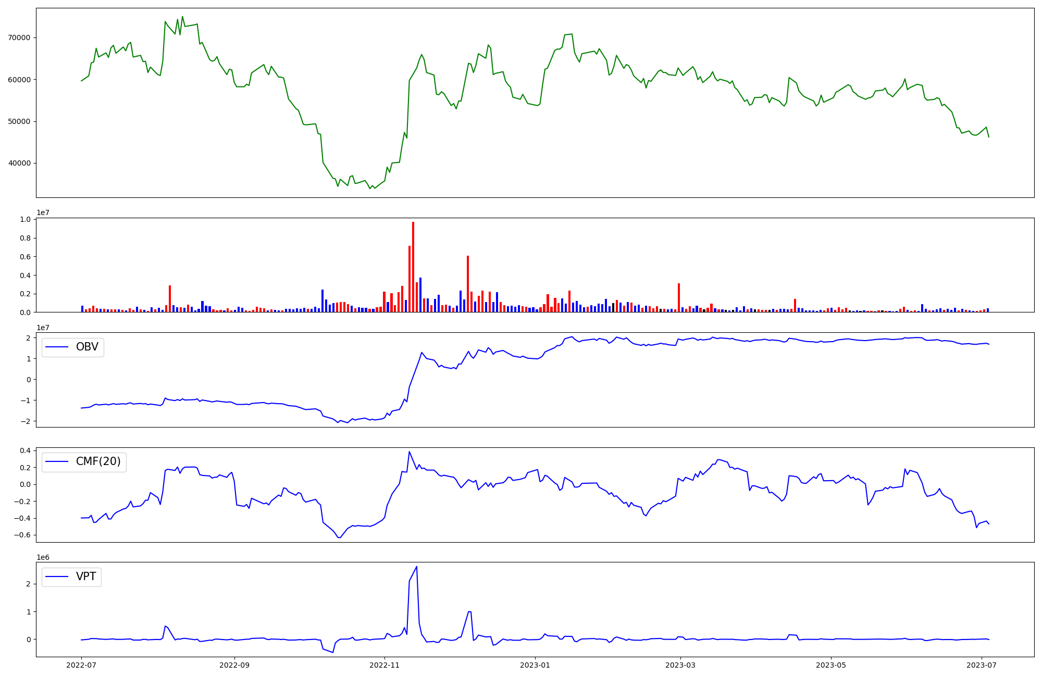Click the 2023-07 date tick label

982,665
